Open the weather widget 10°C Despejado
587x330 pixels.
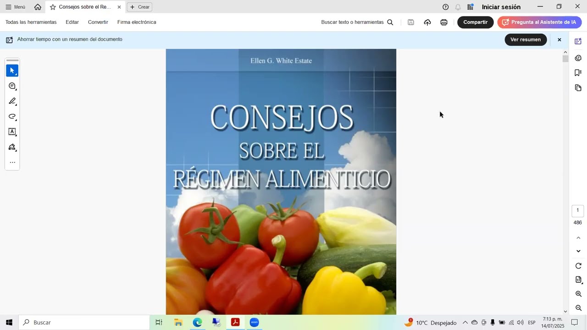click(430, 323)
